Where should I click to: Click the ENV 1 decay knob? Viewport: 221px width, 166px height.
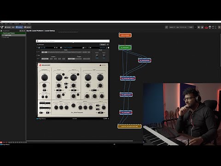coord(61,107)
